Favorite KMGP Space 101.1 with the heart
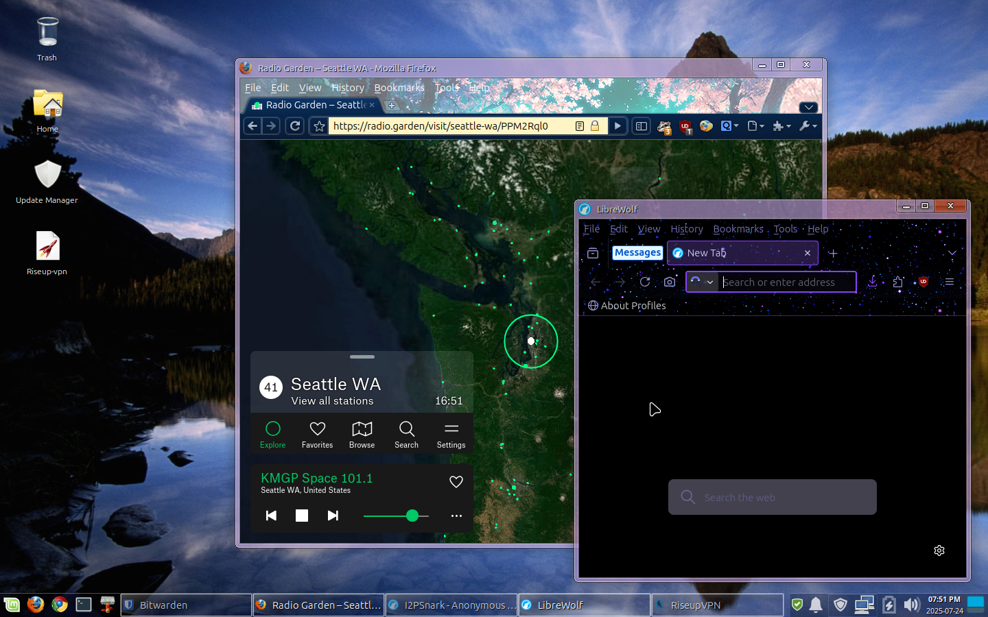This screenshot has width=988, height=617. click(x=456, y=482)
